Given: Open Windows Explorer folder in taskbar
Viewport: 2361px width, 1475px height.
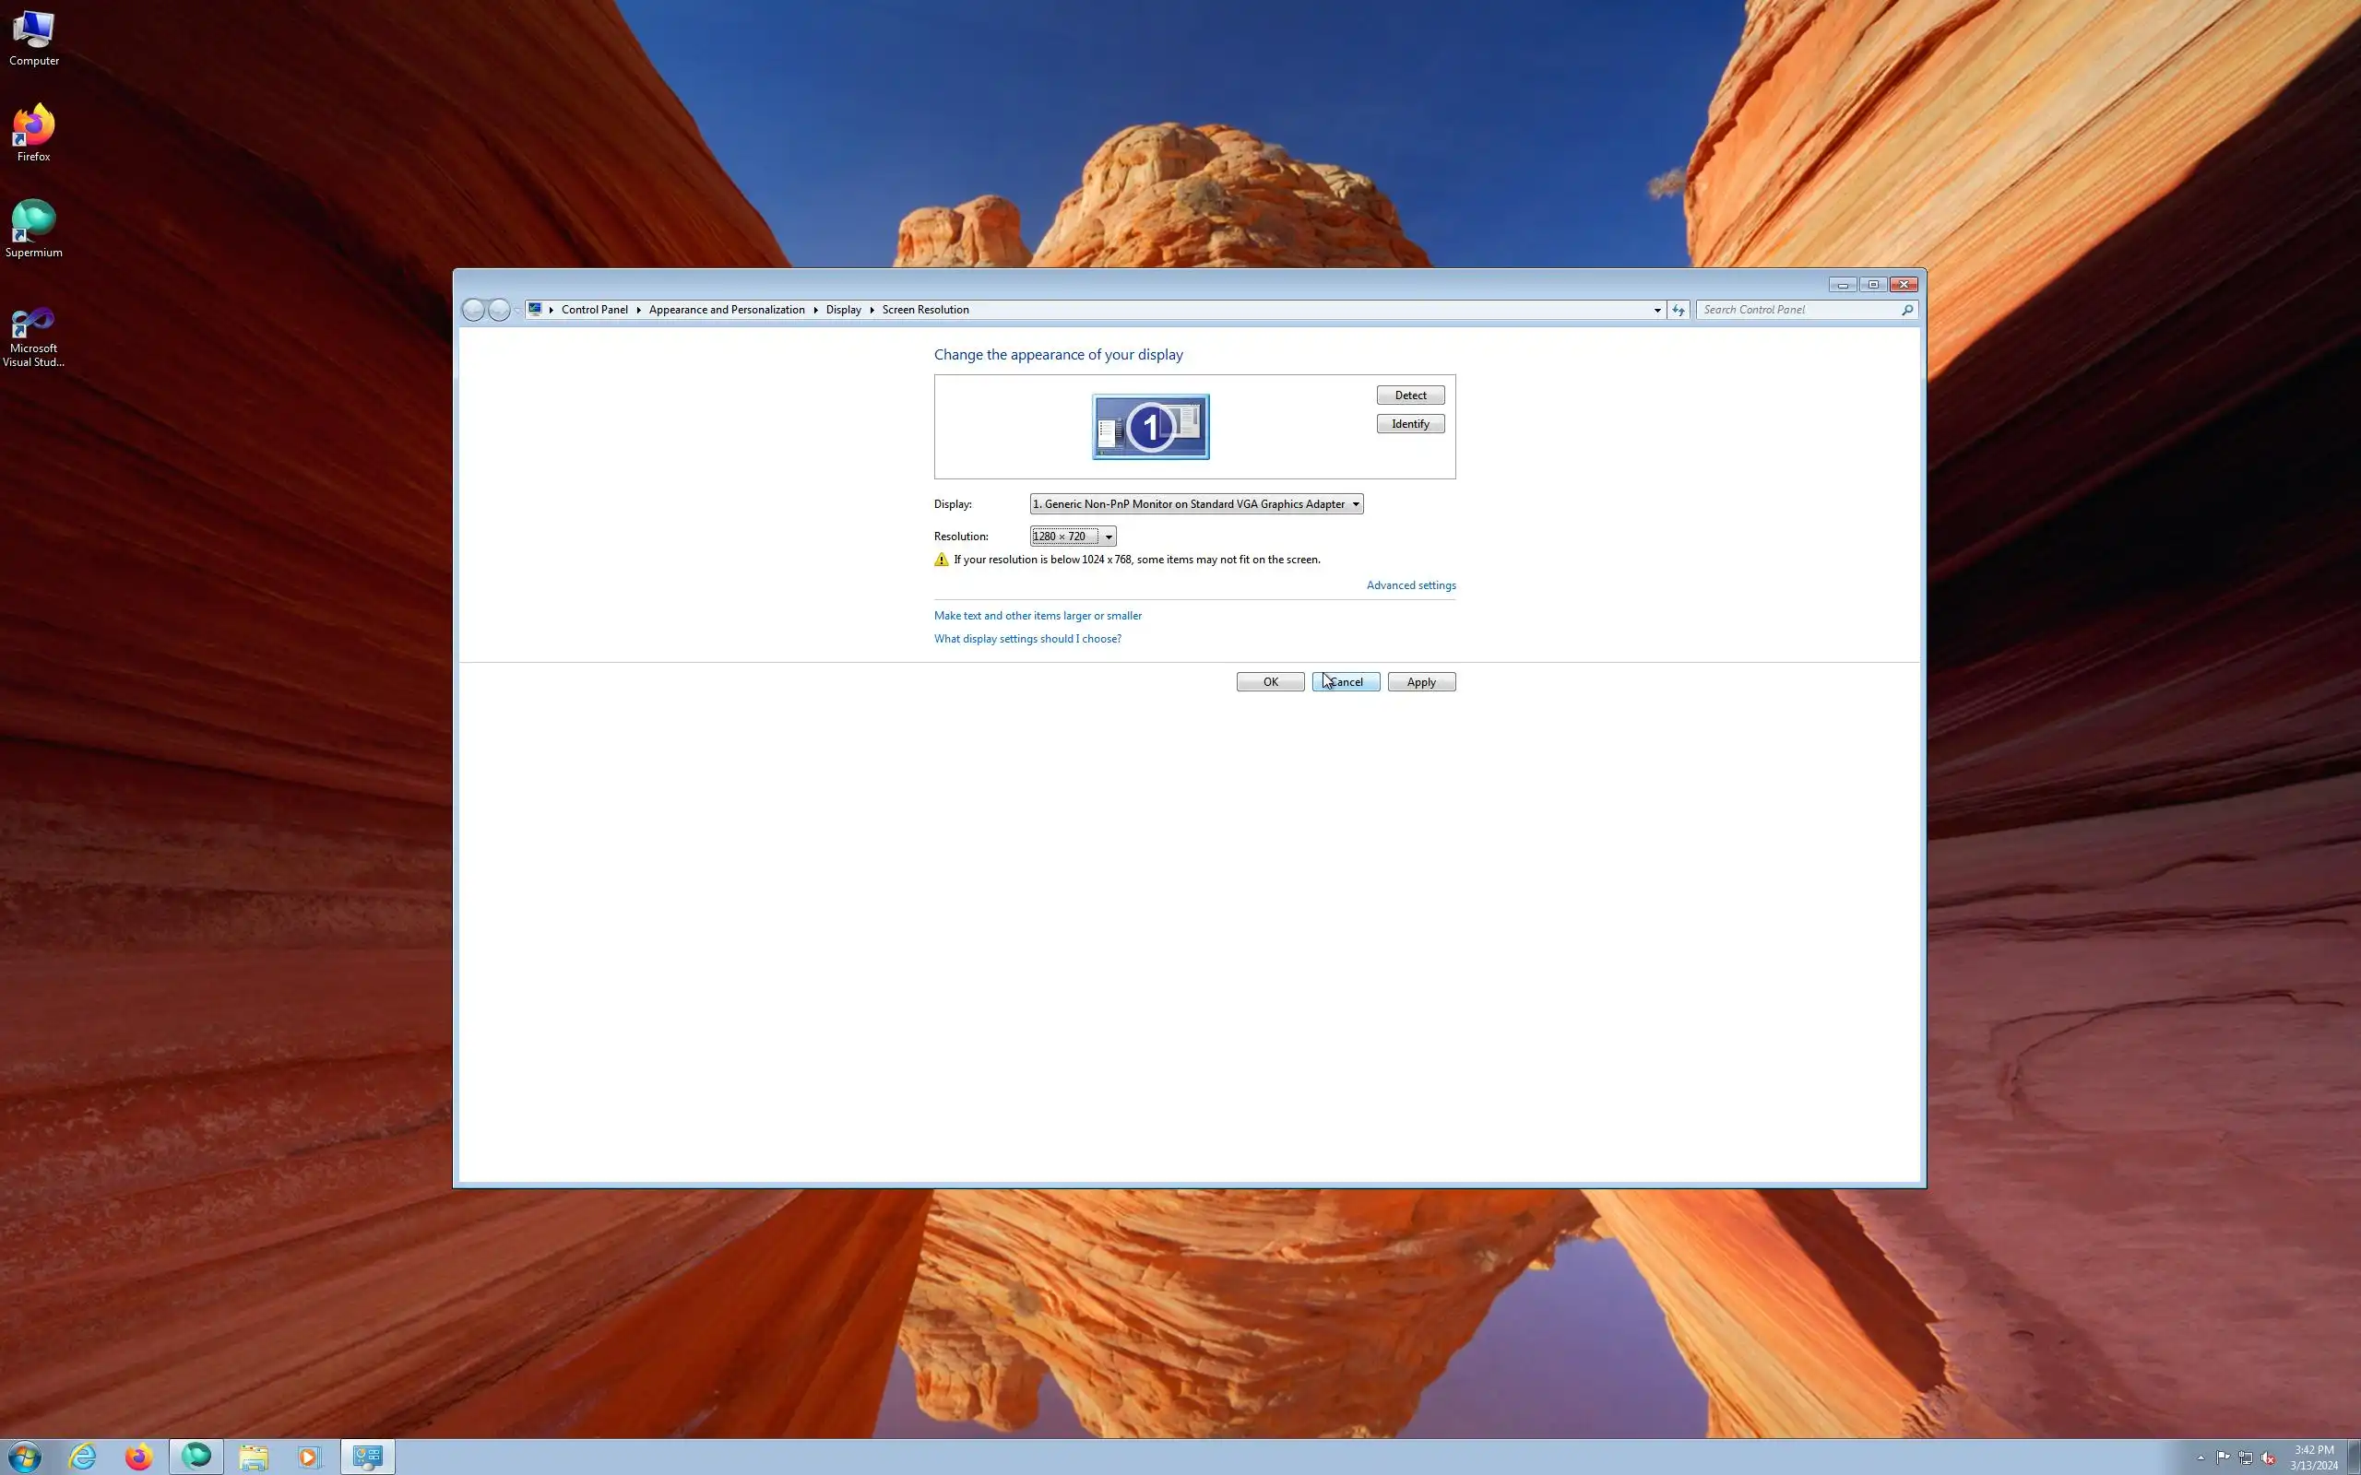Looking at the screenshot, I should [x=254, y=1457].
